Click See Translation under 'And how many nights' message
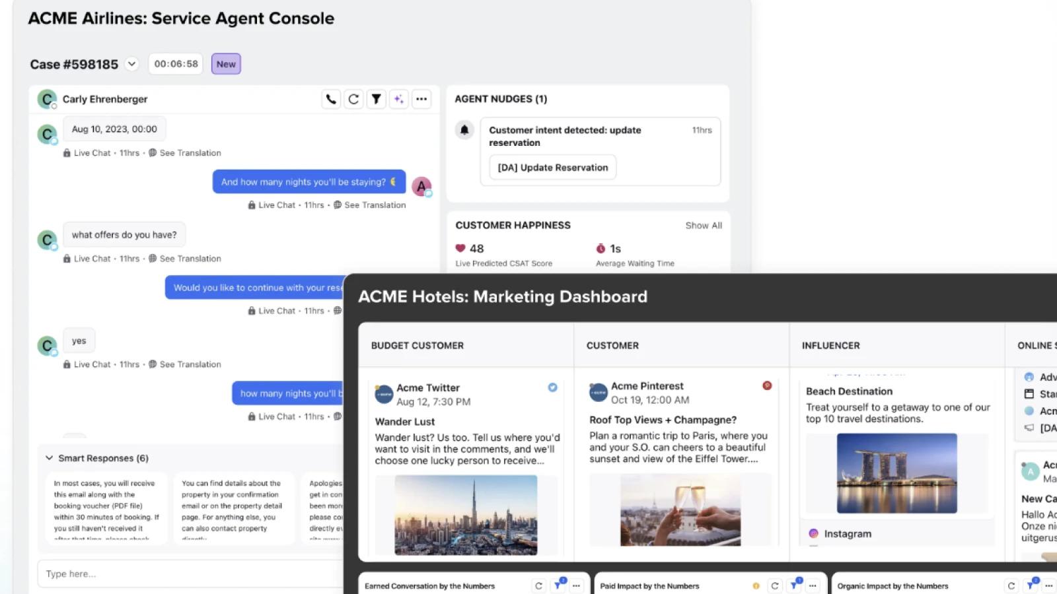Screen dimensions: 1057x594 [x=375, y=205]
